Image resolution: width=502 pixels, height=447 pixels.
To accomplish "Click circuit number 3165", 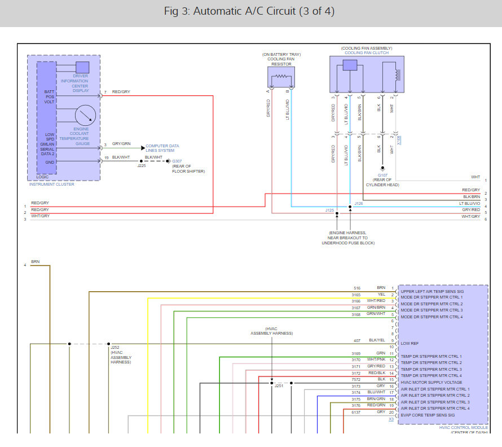I will (x=356, y=295).
